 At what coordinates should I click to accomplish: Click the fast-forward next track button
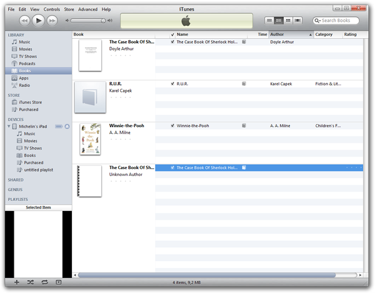52,21
